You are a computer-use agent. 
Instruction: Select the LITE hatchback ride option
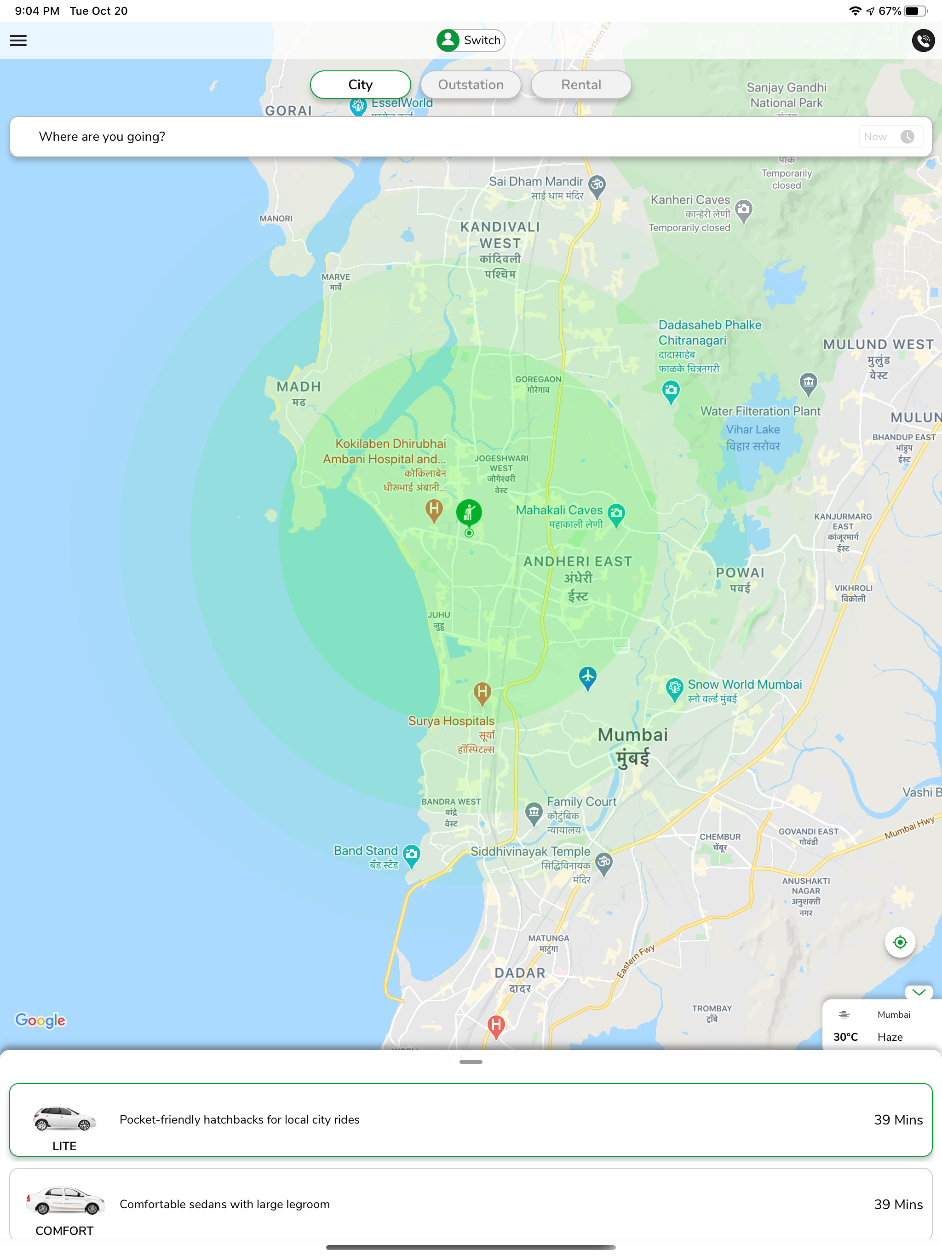tap(471, 1119)
